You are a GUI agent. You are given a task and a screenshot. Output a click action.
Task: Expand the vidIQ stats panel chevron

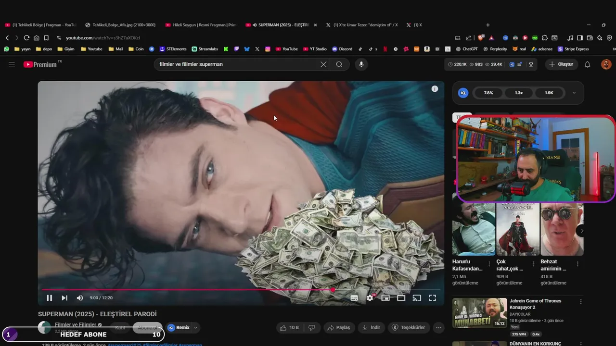[574, 93]
